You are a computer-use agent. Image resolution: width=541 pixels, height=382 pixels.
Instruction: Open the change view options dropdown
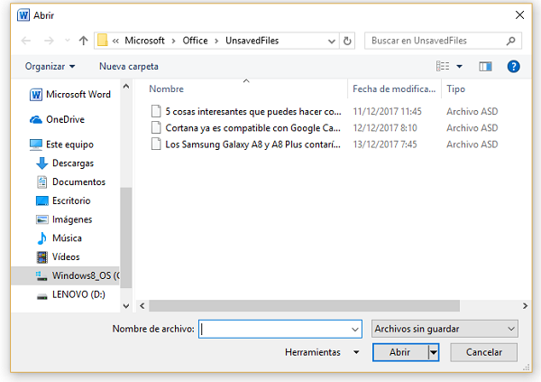(x=459, y=66)
